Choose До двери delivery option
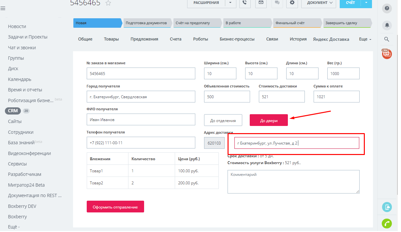This screenshot has height=232, width=401. click(269, 120)
